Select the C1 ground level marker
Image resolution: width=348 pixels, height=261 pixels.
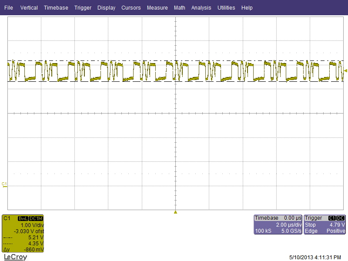(x=4, y=184)
